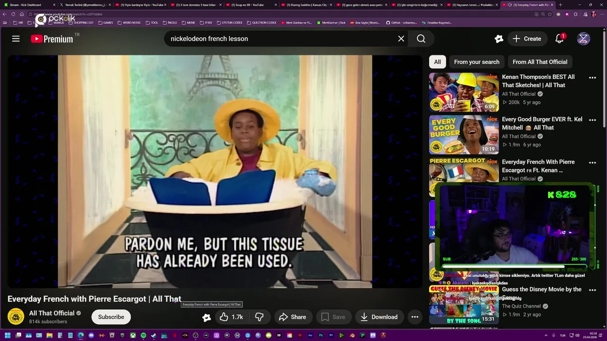Open Epic Games Launcher from the taskbar
The image size is (607, 341).
coord(122,336)
